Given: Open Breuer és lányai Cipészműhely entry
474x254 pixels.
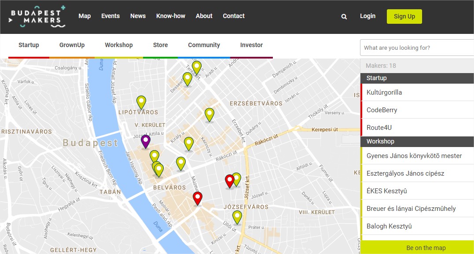Looking at the screenshot, I should (417, 209).
